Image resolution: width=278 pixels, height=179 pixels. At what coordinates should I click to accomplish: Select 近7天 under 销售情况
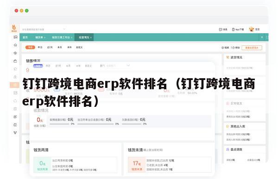[x=58, y=66]
